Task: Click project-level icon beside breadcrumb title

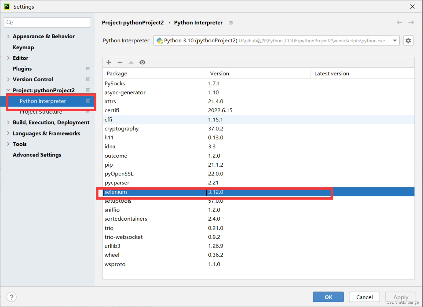Action: pyautogui.click(x=231, y=23)
